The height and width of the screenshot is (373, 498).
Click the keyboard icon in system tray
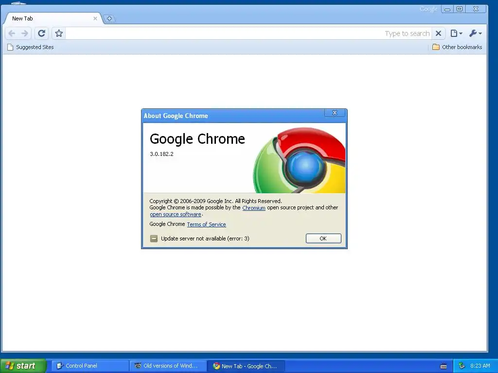coord(444,366)
